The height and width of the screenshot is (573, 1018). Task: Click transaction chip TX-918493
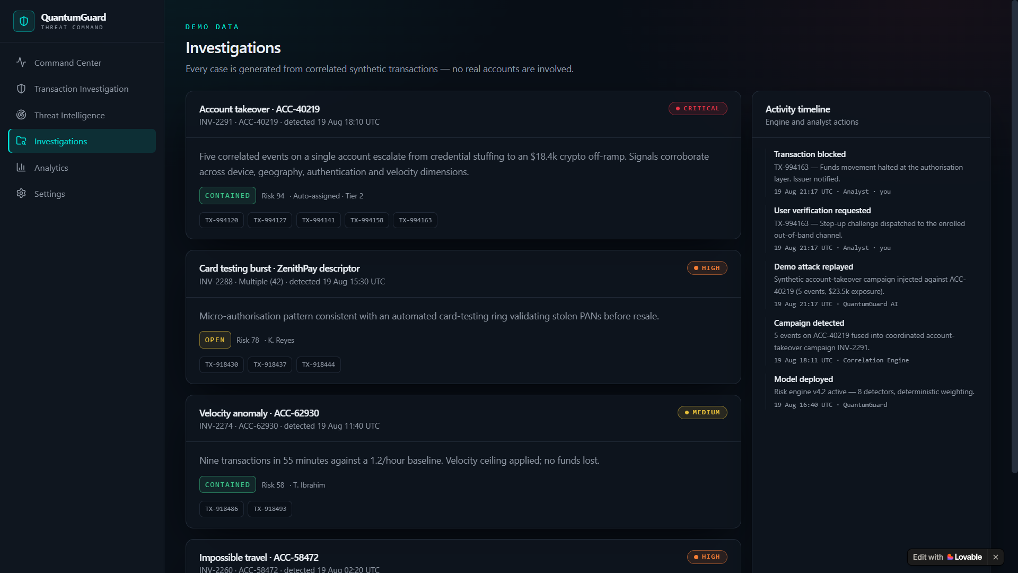(x=270, y=509)
